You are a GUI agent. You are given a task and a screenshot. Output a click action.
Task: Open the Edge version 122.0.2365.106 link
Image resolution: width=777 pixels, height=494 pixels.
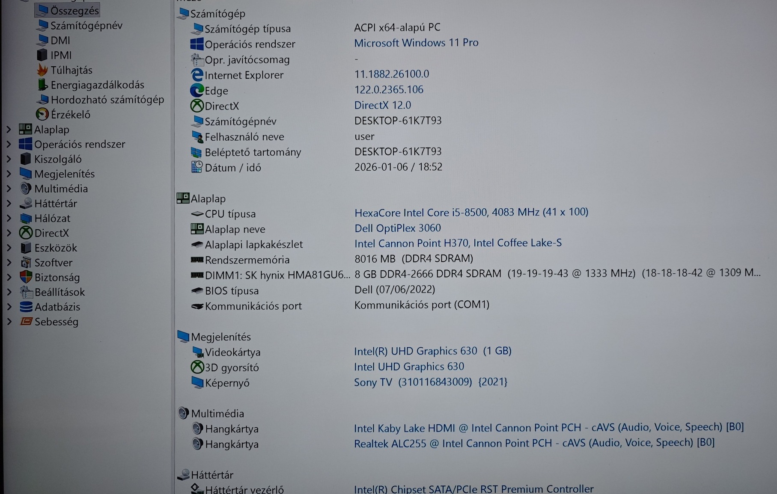(389, 89)
